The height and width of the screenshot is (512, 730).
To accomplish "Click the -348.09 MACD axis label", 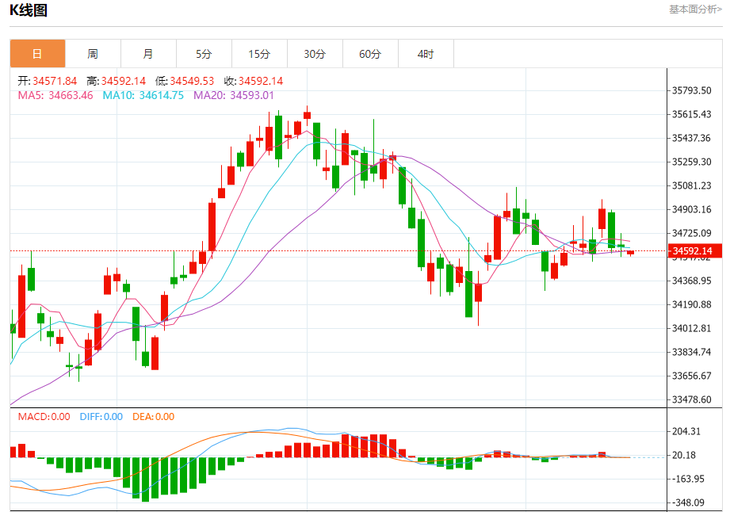I will (x=688, y=502).
